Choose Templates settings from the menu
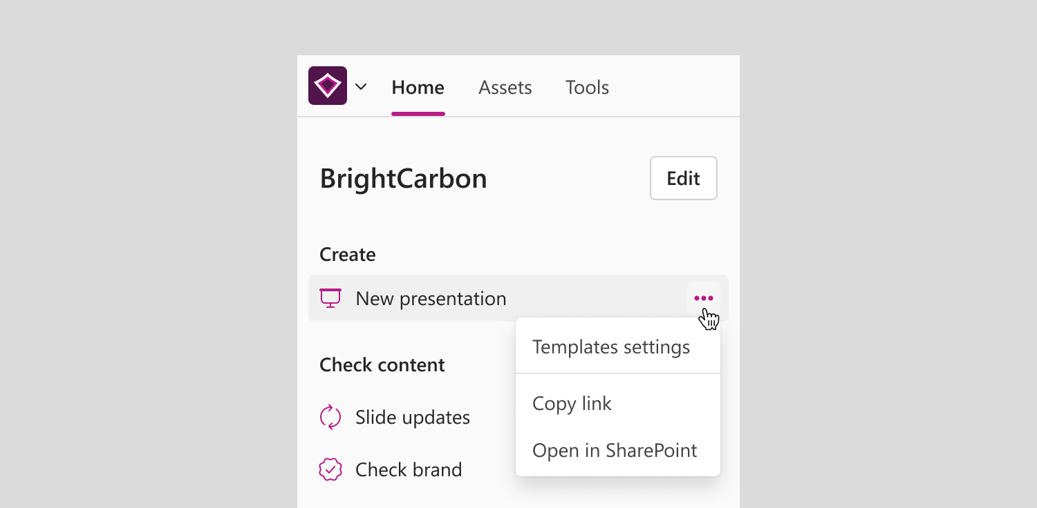 pos(618,346)
